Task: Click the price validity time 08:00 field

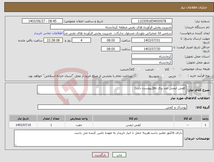Action: [x=111, y=49]
